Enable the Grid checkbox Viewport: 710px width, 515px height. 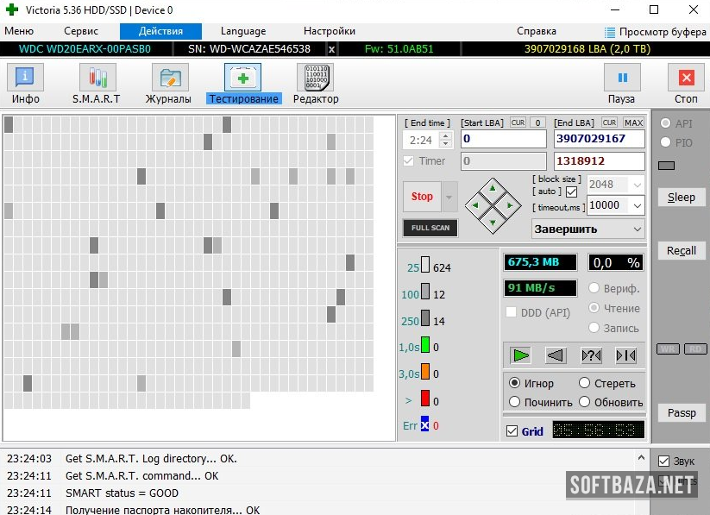(x=512, y=431)
